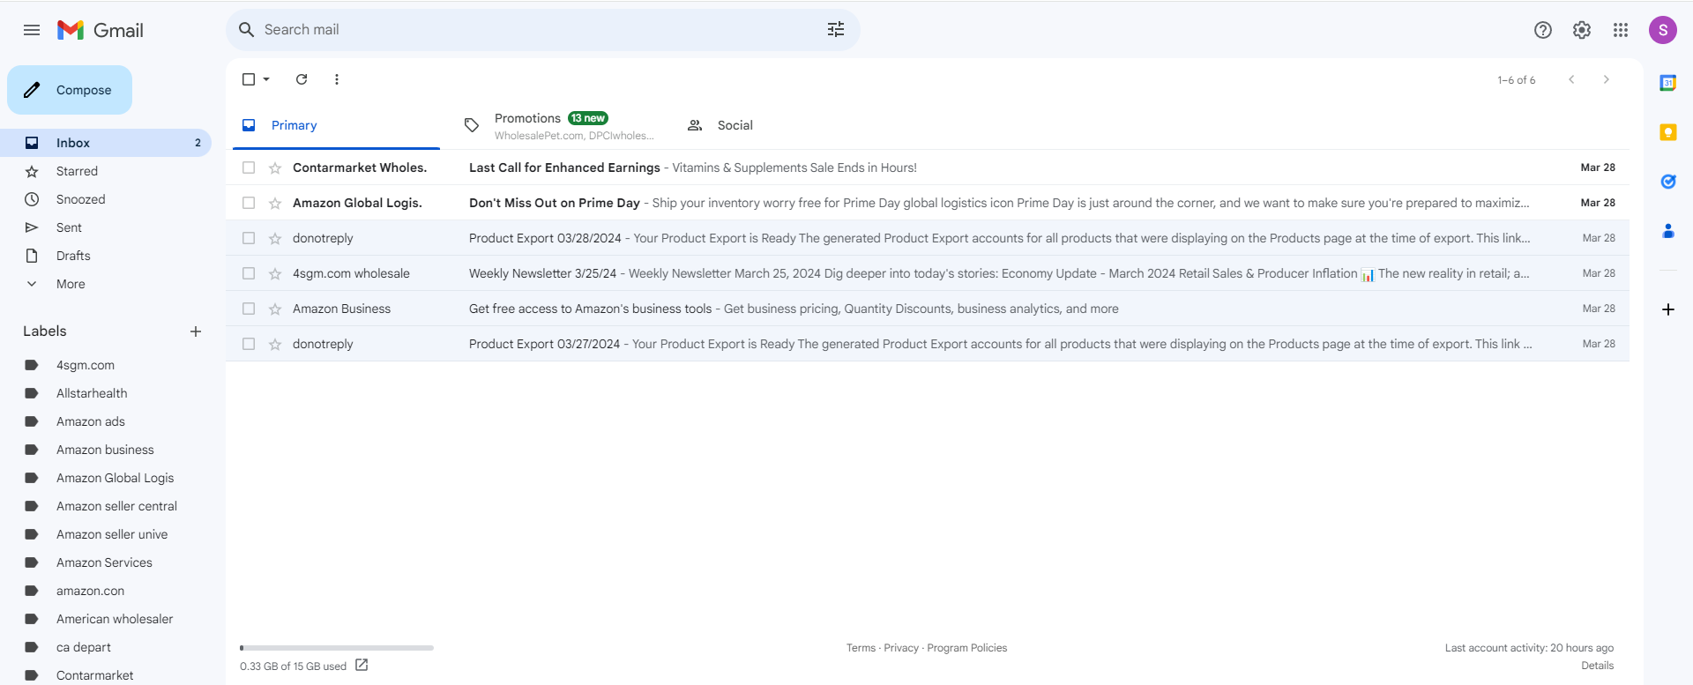This screenshot has height=685, width=1693.
Task: Open the Starred folder
Action: pyautogui.click(x=106, y=171)
